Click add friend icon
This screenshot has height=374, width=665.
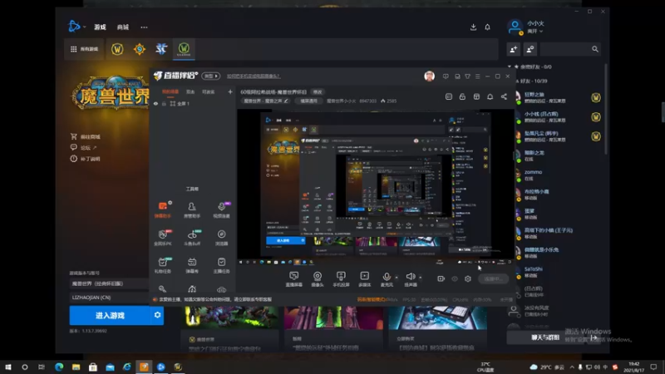click(x=513, y=49)
